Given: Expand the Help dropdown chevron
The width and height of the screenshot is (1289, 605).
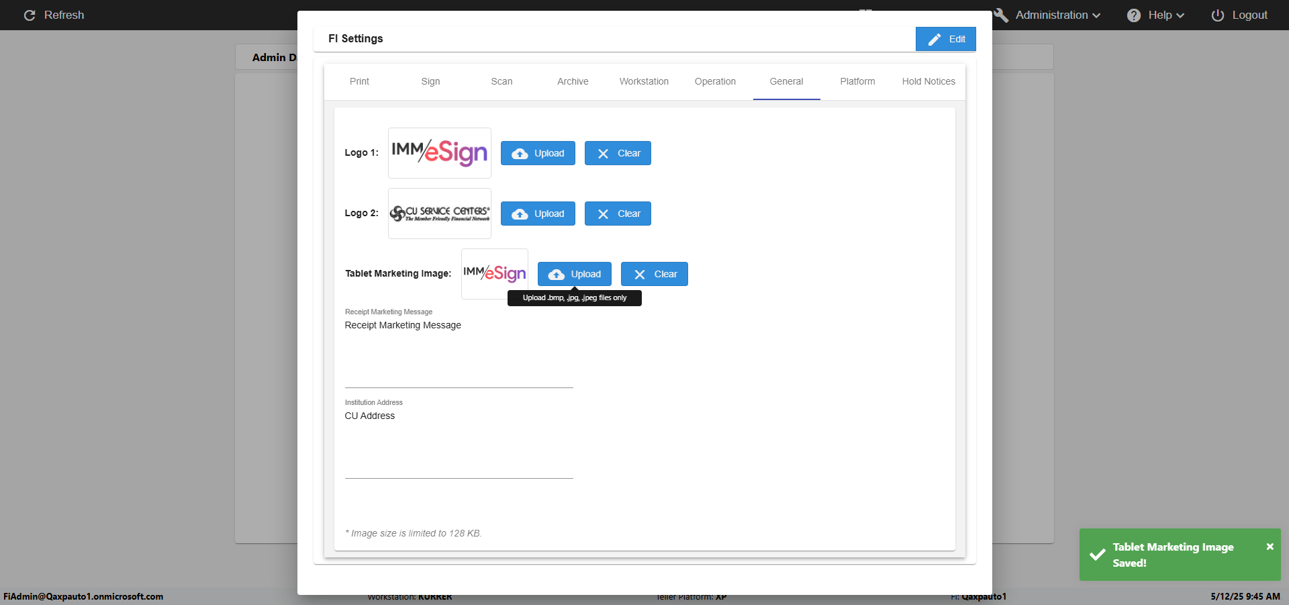Looking at the screenshot, I should [x=1180, y=15].
